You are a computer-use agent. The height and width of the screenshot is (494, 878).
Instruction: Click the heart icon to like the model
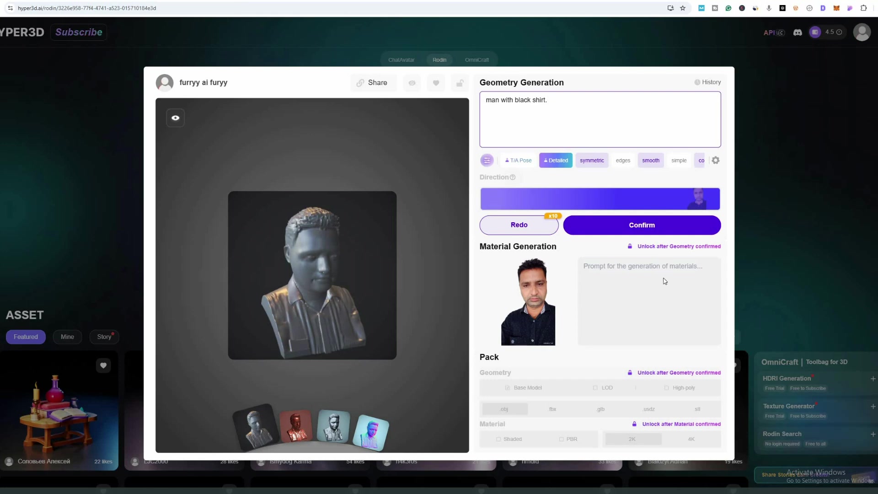point(436,83)
